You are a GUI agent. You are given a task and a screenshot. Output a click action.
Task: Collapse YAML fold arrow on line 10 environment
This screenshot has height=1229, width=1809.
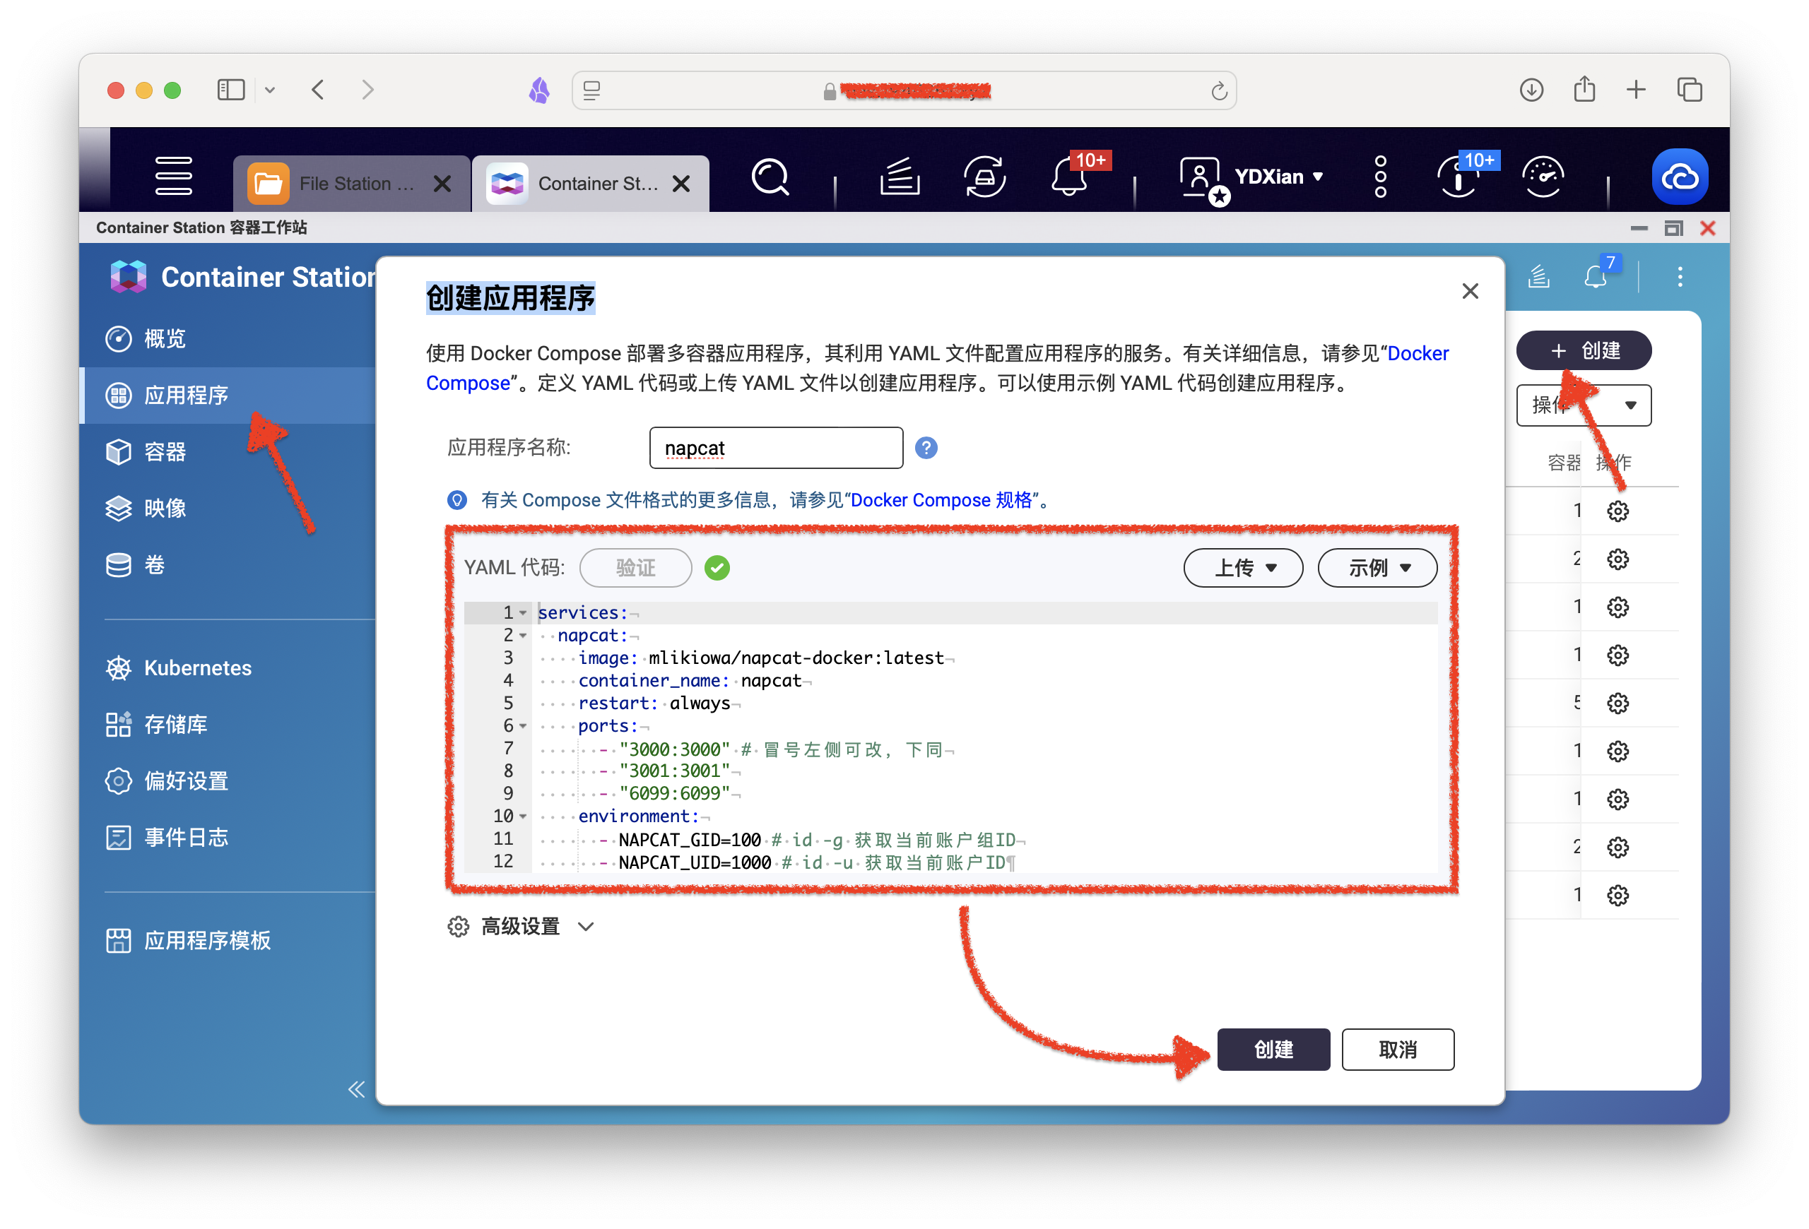(x=523, y=816)
